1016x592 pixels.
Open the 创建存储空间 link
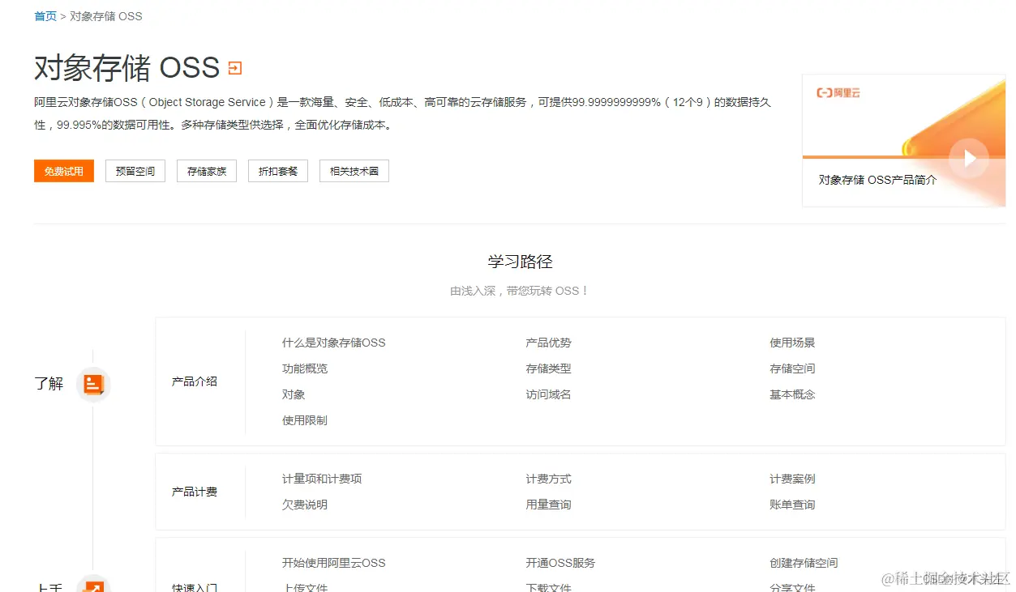[804, 563]
